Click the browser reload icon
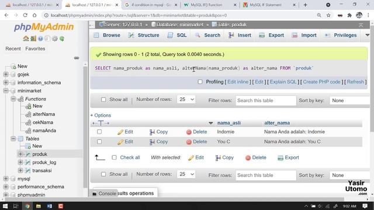This screenshot has height=210, width=374. (x=25, y=15)
